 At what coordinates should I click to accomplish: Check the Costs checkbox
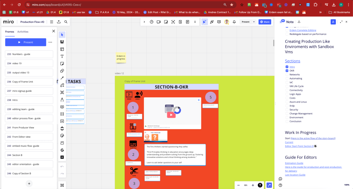[287, 98]
